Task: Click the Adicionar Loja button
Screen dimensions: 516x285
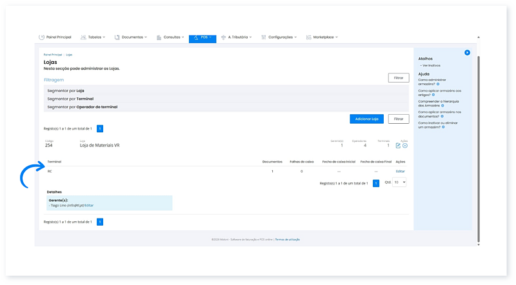Action: pyautogui.click(x=366, y=119)
